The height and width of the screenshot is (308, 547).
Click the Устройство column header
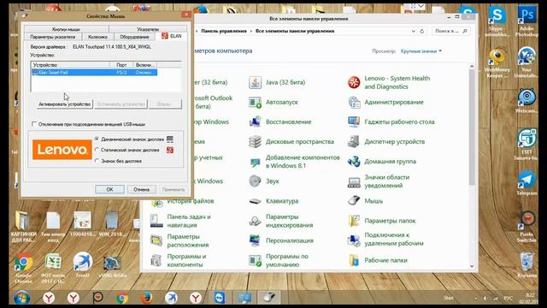click(70, 65)
